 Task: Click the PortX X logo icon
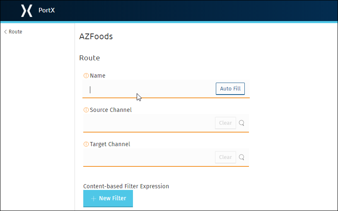coord(27,10)
